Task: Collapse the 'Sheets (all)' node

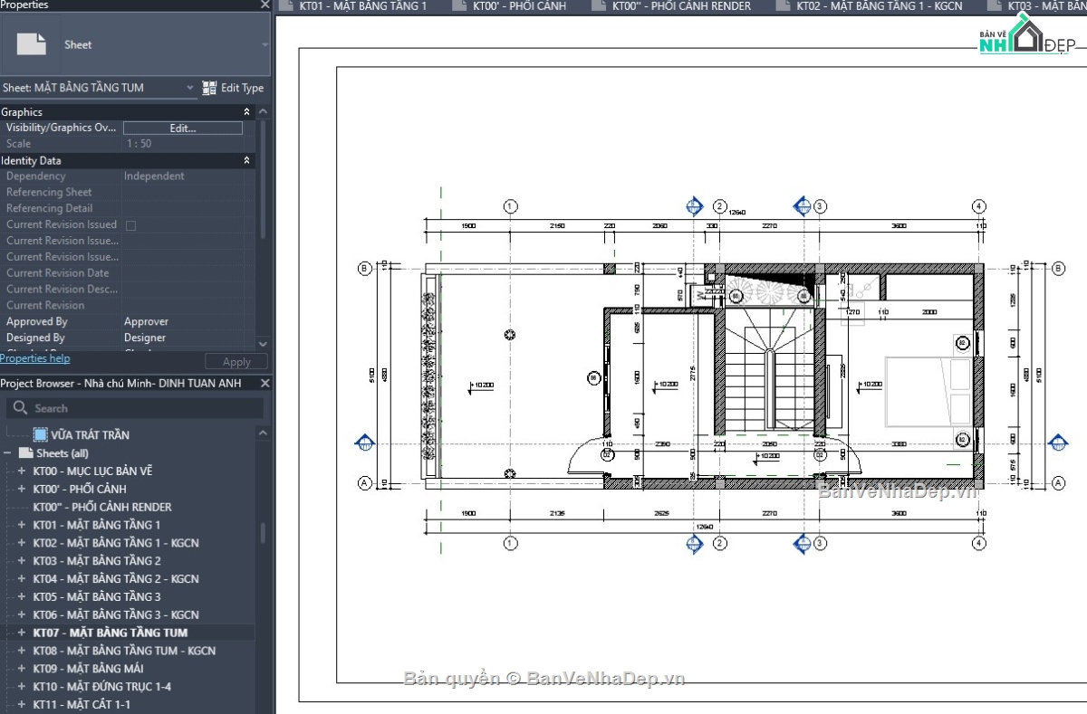Action: tap(7, 453)
